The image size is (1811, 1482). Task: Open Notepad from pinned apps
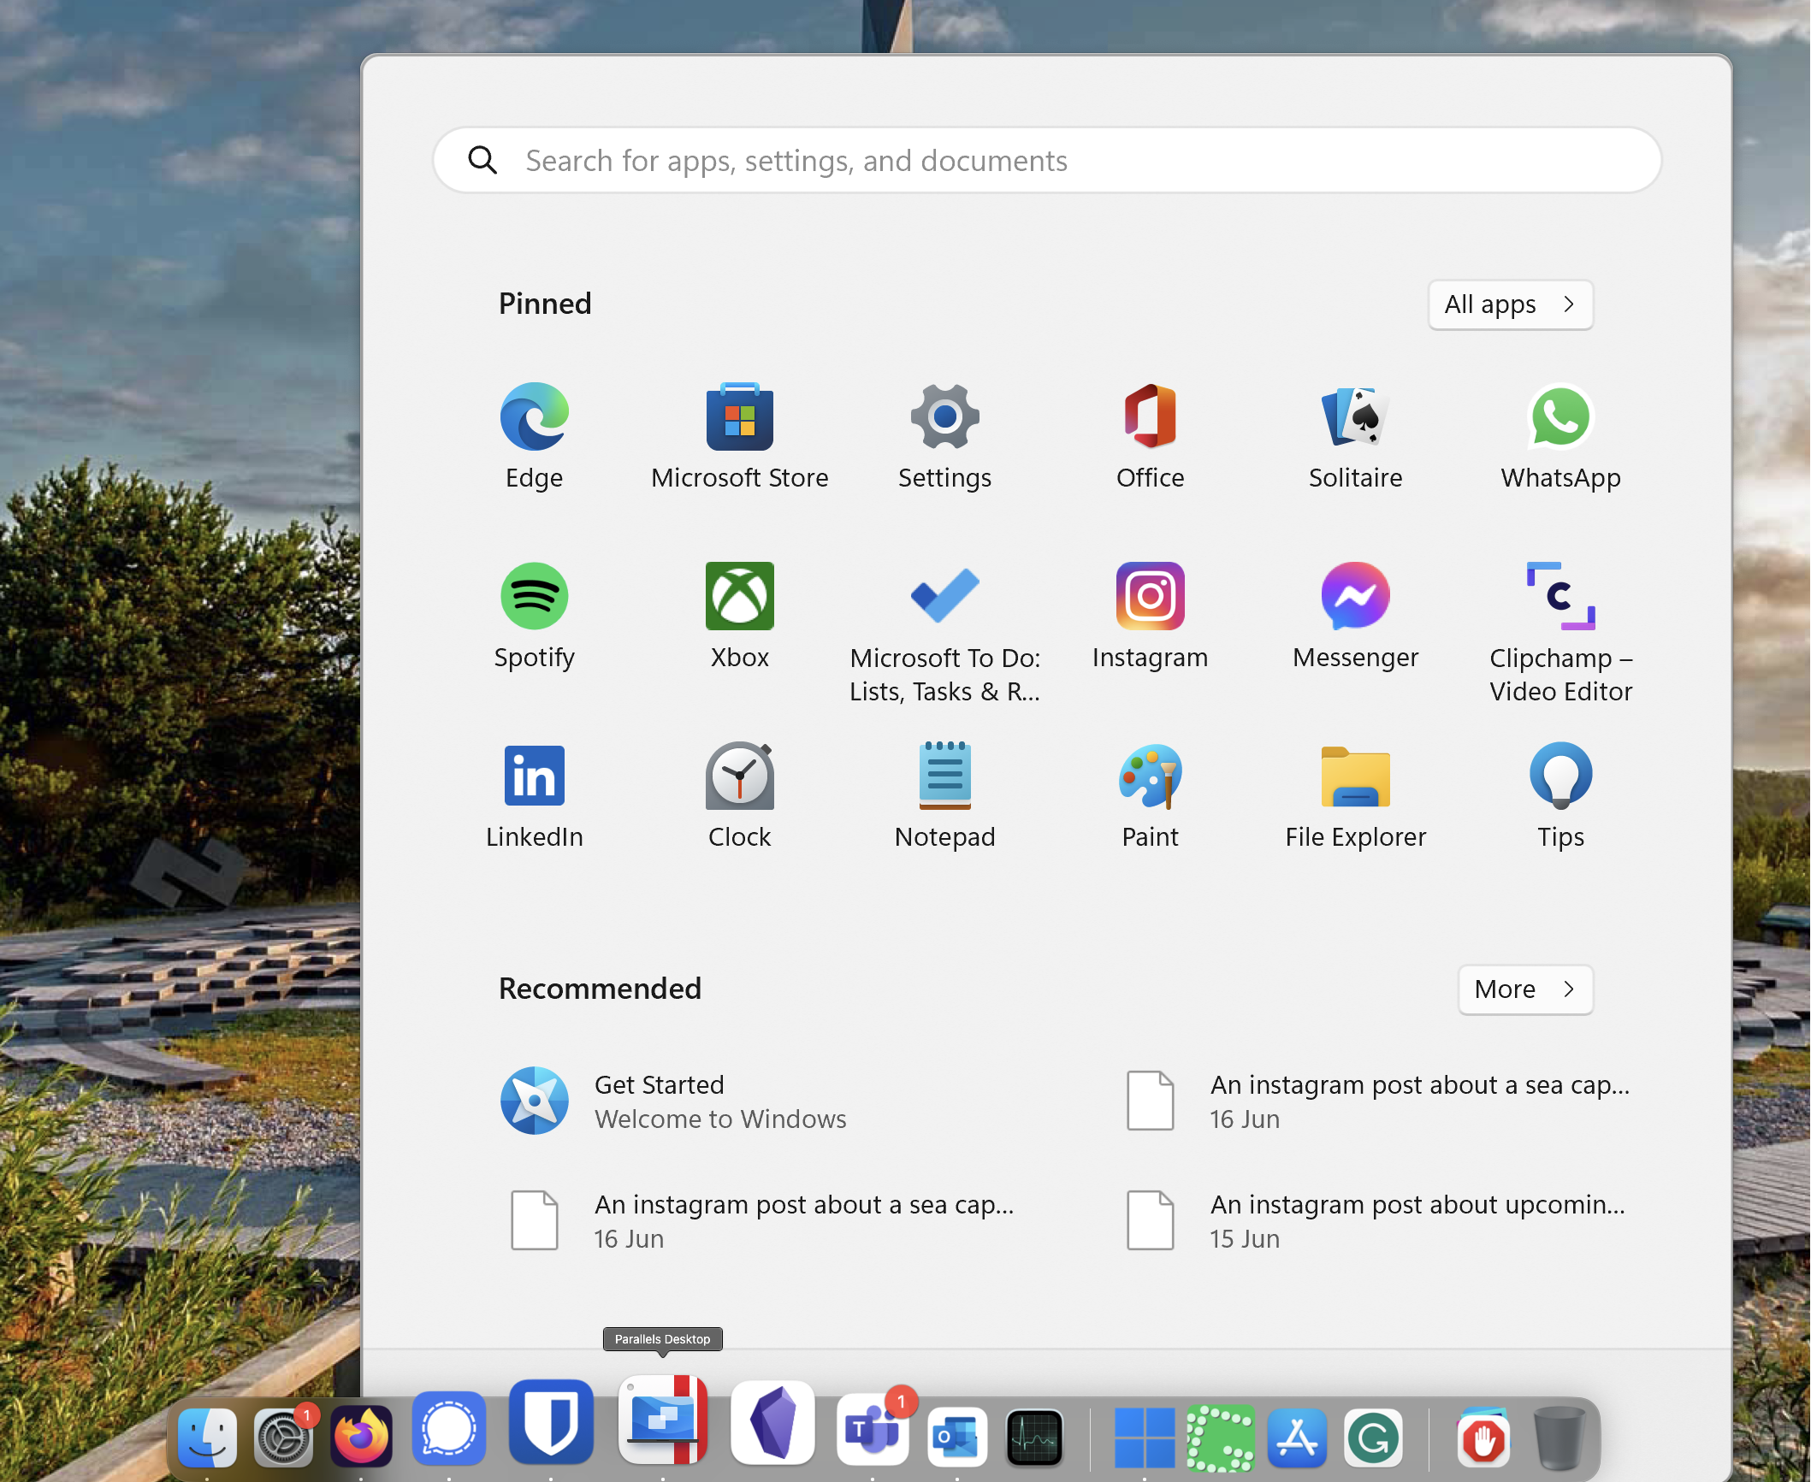coord(945,795)
